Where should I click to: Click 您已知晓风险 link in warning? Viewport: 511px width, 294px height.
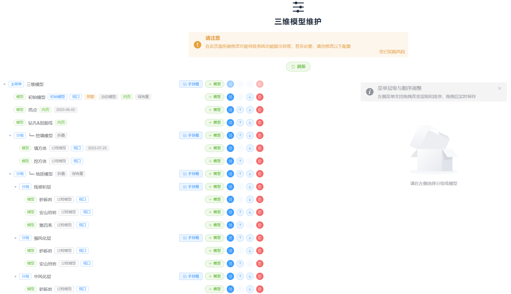(x=392, y=52)
